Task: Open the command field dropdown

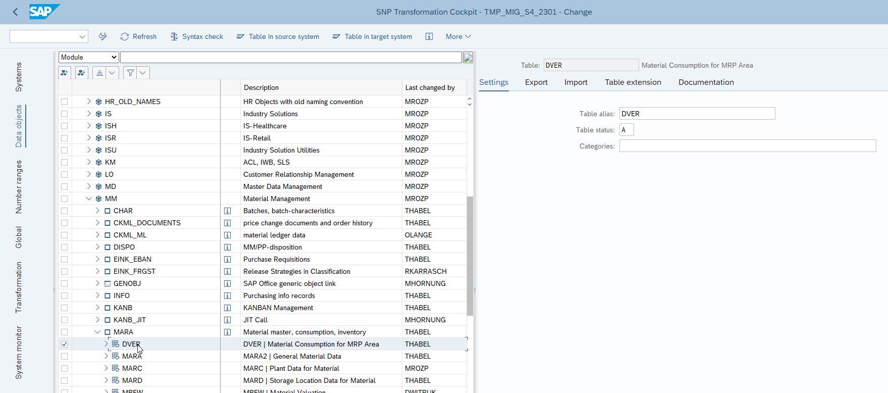Action: coord(82,36)
